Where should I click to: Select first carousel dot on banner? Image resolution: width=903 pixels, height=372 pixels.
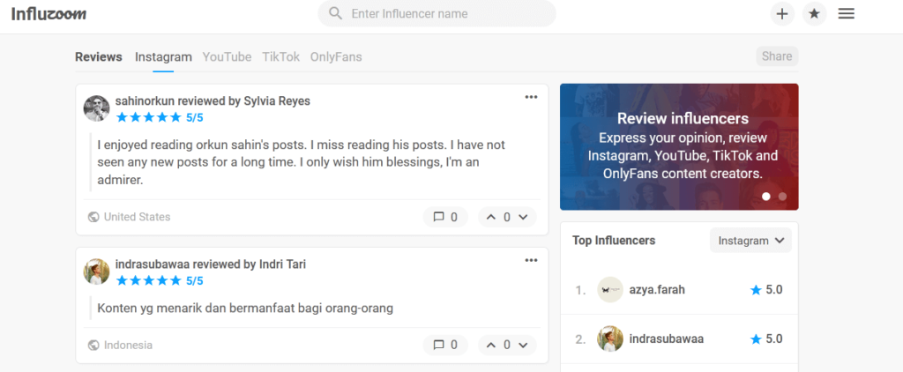[x=766, y=197]
